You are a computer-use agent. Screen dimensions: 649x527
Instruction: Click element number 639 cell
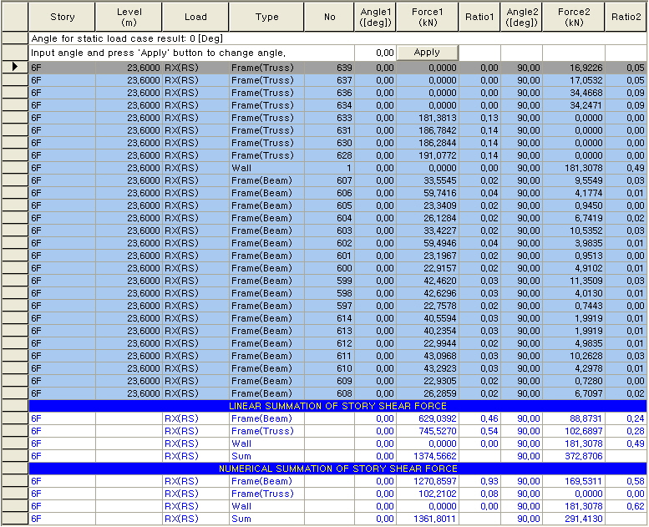pos(329,68)
